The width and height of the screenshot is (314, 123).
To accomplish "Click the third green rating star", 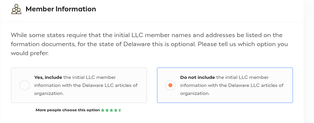I will (x=111, y=110).
